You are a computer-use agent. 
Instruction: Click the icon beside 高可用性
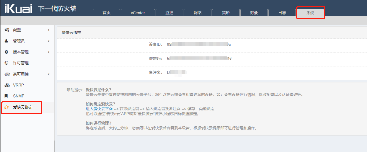click(7, 74)
